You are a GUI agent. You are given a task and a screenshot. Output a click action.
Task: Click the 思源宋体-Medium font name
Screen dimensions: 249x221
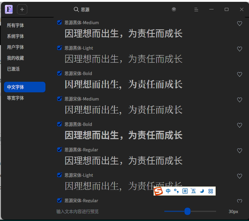[81, 99]
